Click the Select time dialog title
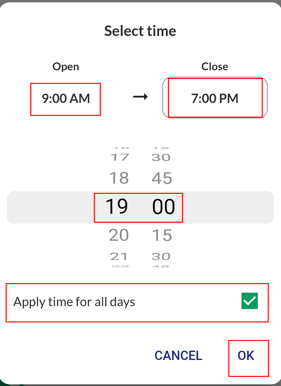 140,31
